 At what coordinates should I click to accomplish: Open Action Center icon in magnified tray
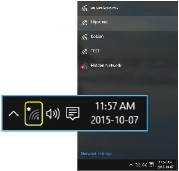[73, 114]
